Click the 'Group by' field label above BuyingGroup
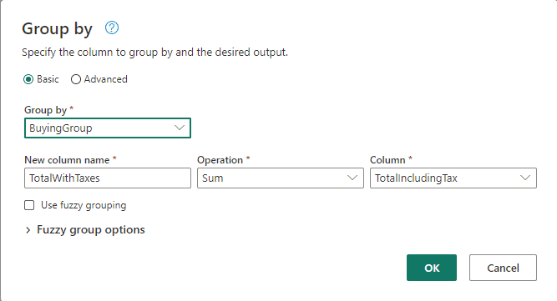This screenshot has width=557, height=301. coord(45,110)
